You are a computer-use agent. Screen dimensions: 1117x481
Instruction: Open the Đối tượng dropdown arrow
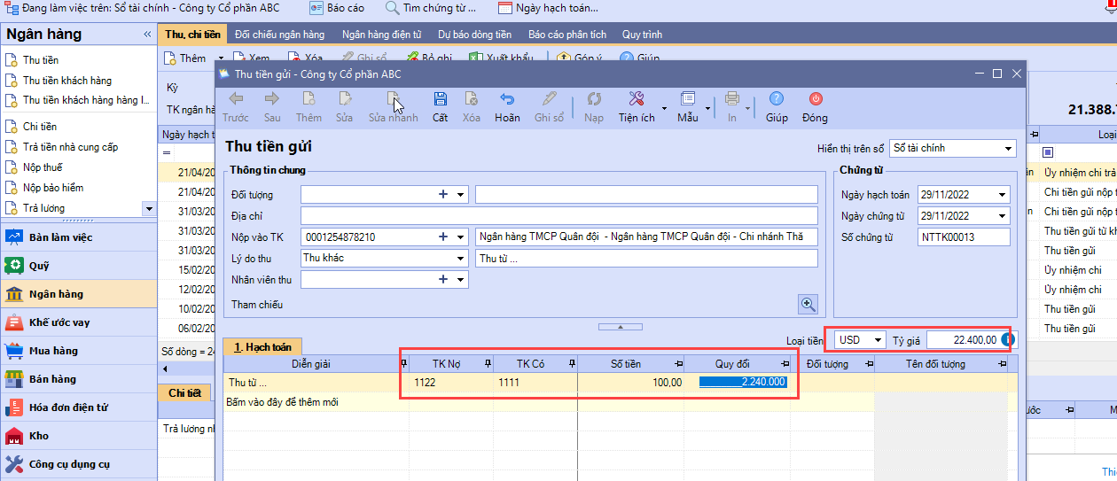click(x=461, y=195)
